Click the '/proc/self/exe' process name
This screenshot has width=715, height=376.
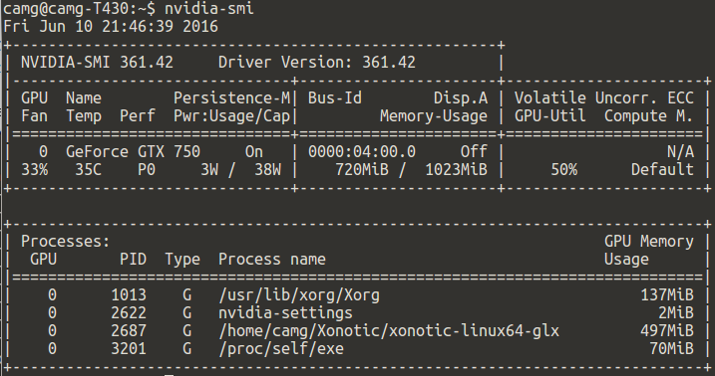coord(281,349)
